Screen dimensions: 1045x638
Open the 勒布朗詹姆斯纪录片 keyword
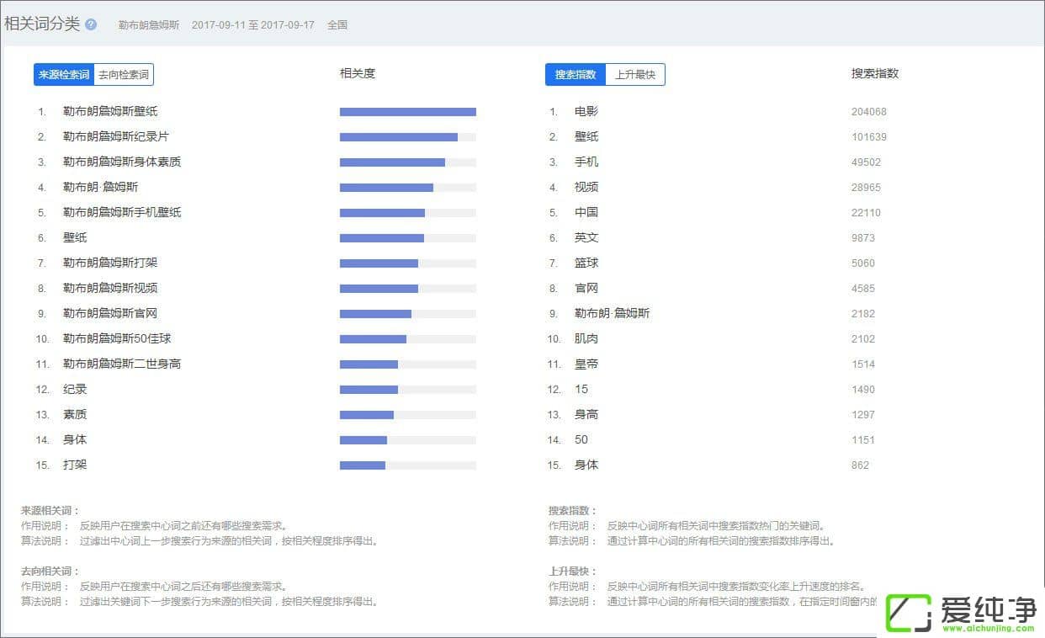click(x=116, y=136)
